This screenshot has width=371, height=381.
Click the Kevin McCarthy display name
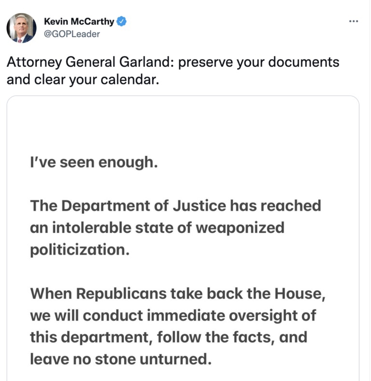pyautogui.click(x=79, y=21)
